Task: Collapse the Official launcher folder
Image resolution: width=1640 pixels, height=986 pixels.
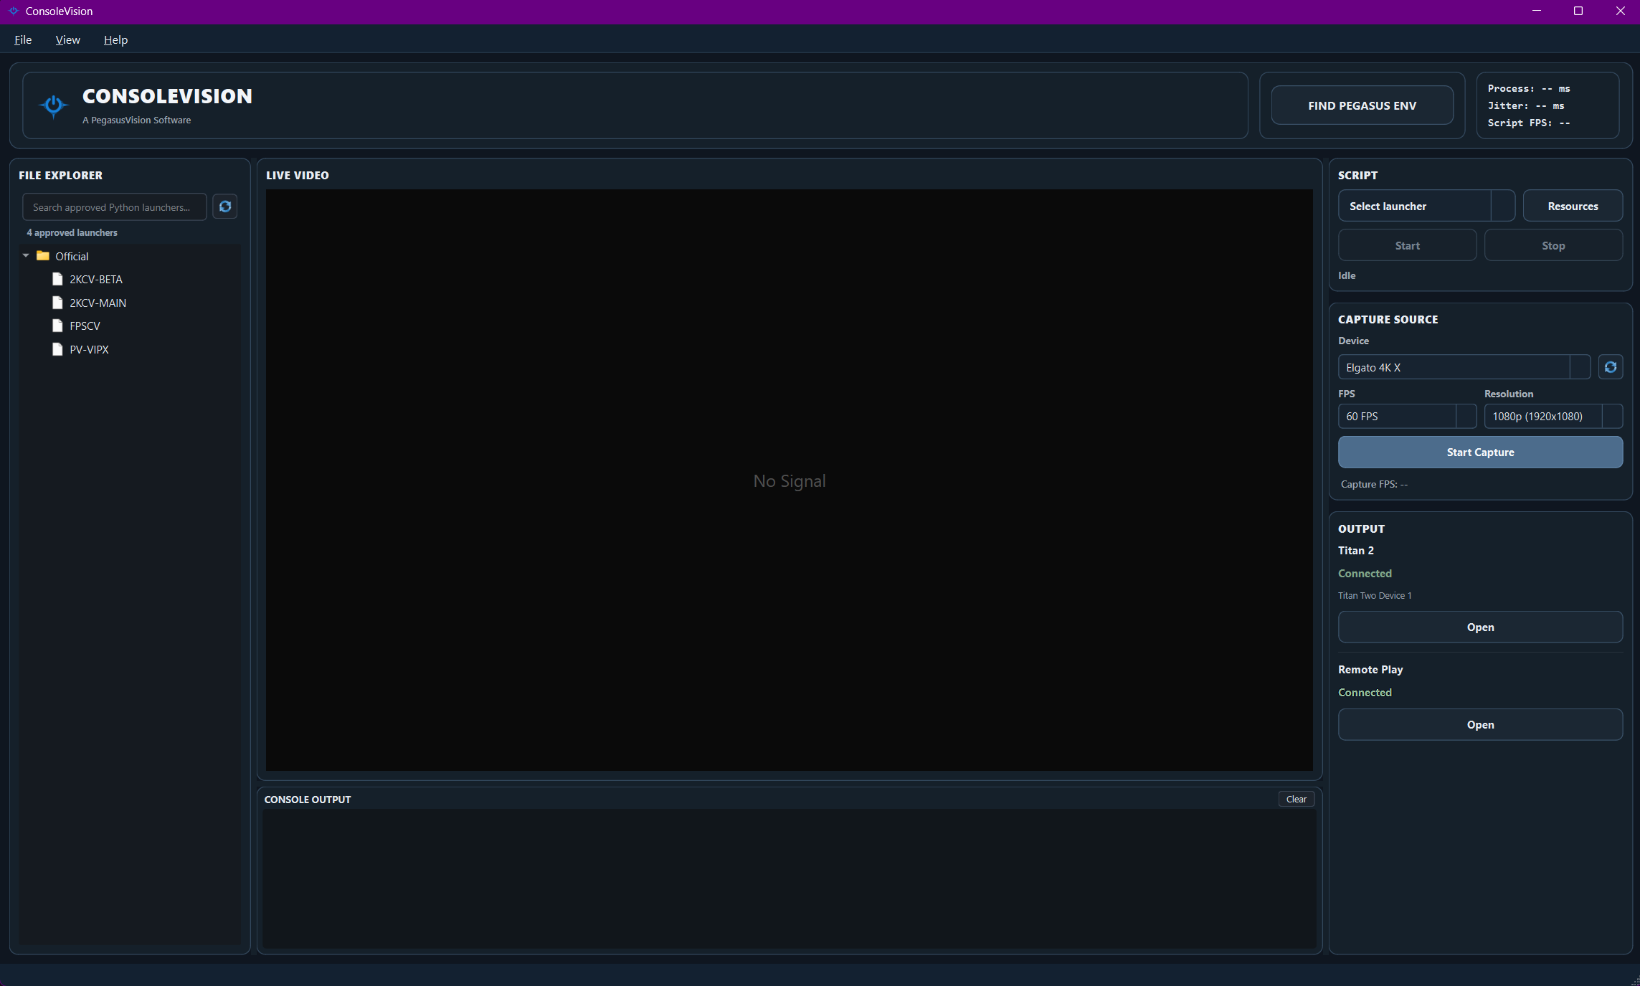Action: pos(26,255)
